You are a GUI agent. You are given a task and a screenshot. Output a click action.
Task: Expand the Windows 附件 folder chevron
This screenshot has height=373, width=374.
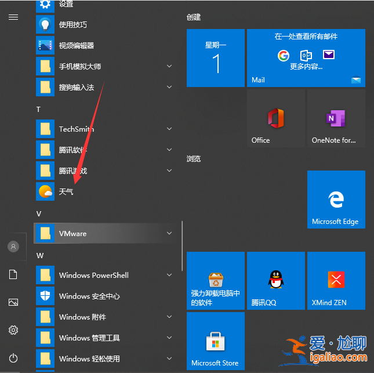[169, 317]
